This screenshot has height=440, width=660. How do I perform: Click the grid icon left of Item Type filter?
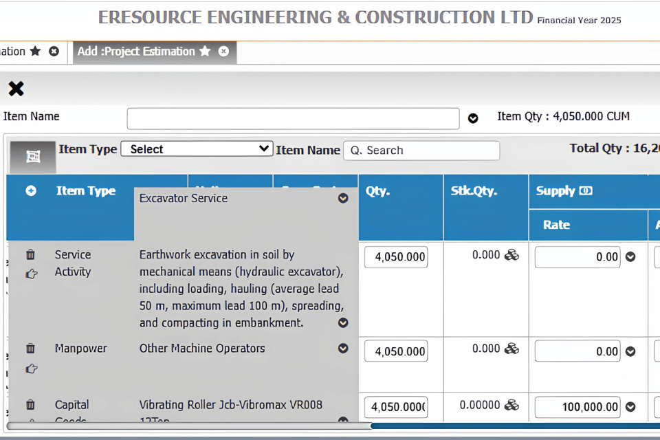tap(33, 157)
